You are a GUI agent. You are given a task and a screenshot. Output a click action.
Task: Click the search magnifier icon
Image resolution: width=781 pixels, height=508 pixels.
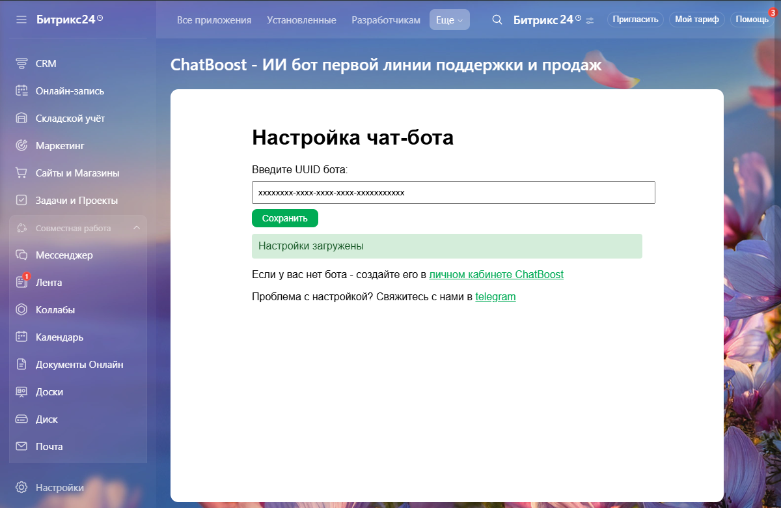pos(497,20)
